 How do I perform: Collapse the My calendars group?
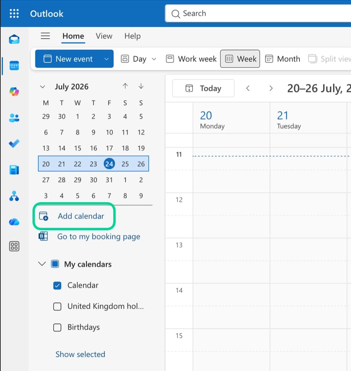42,264
